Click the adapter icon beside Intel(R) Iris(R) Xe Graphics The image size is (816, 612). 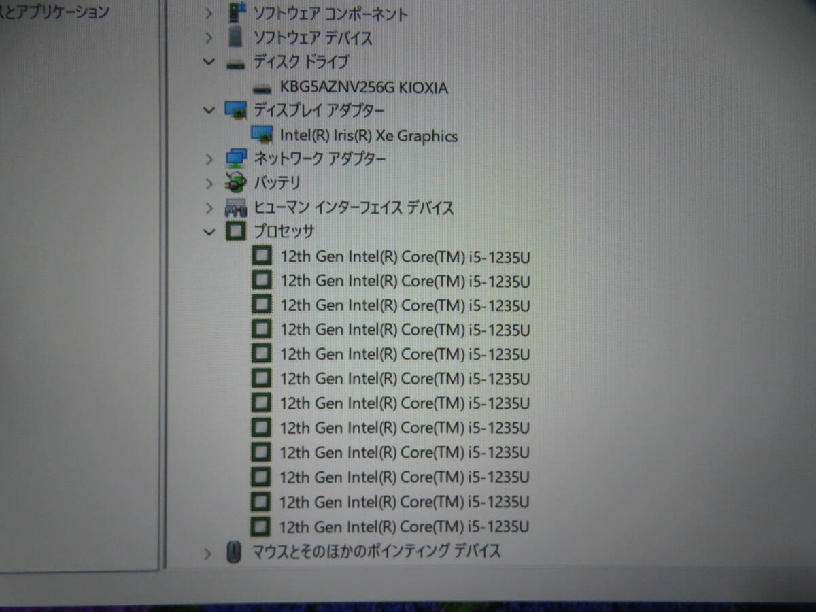pos(262,134)
